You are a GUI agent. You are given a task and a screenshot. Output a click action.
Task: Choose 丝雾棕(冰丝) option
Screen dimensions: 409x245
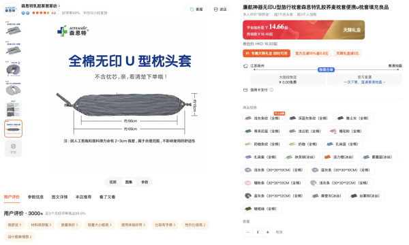[367, 196]
